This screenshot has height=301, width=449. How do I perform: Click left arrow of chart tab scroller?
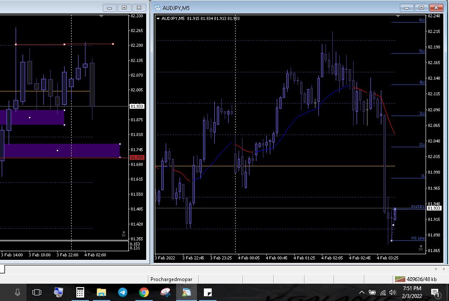[x=436, y=269]
